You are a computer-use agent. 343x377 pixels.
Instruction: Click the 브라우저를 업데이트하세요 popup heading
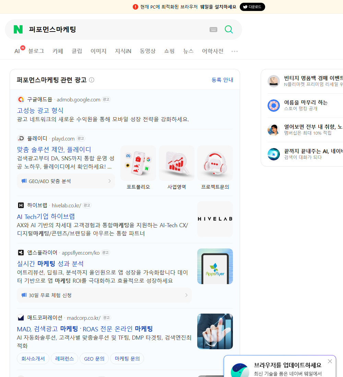pos(288,365)
